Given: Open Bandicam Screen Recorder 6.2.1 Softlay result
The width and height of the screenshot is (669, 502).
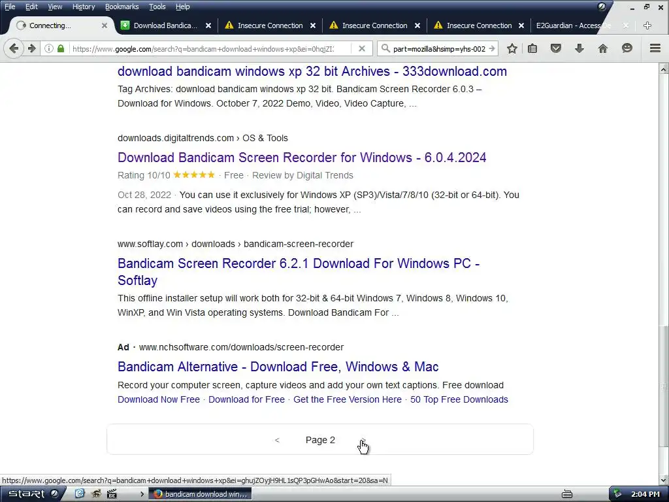Looking at the screenshot, I should pyautogui.click(x=299, y=272).
